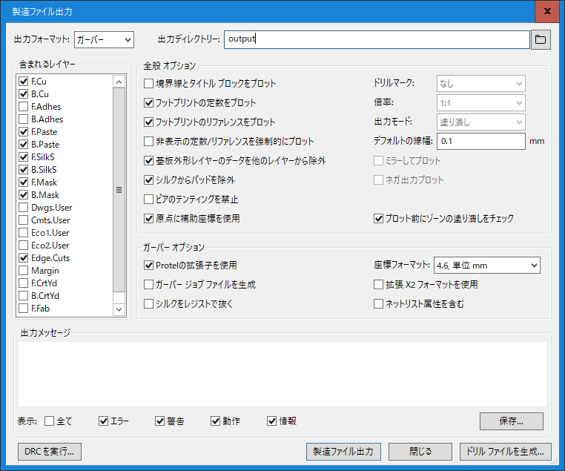Click the 保存... button
This screenshot has height=471, width=565.
[512, 421]
